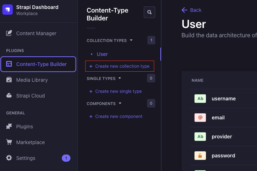Select the User collection type

(102, 54)
